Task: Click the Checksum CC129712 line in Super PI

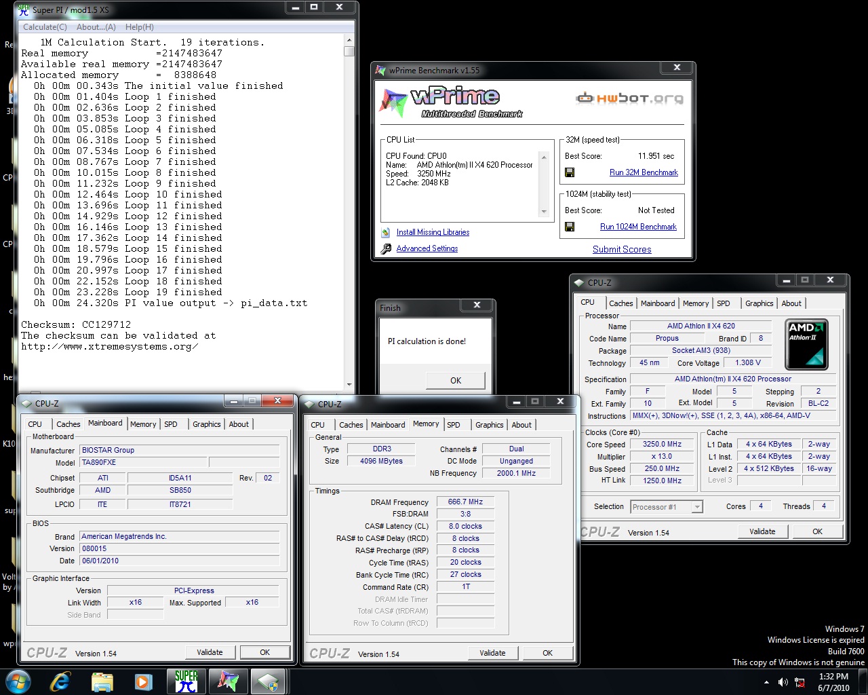Action: 76,324
